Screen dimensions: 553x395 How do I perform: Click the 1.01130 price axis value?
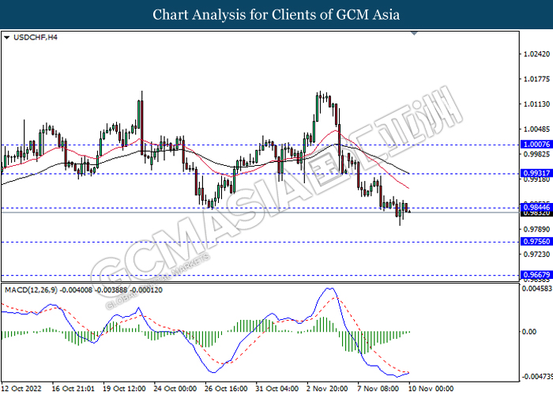pos(536,104)
